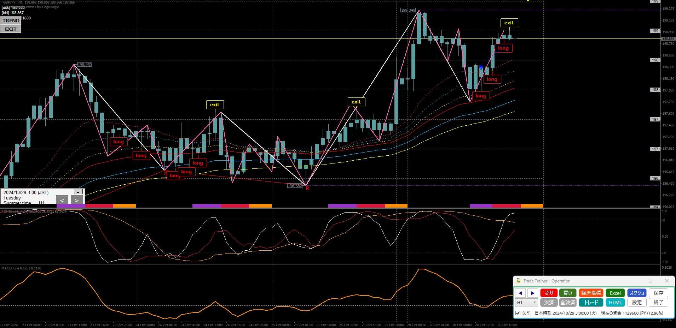The width and height of the screenshot is (676, 328).
Task: Maximize the Trade Trainer Operation window
Action: 650,281
